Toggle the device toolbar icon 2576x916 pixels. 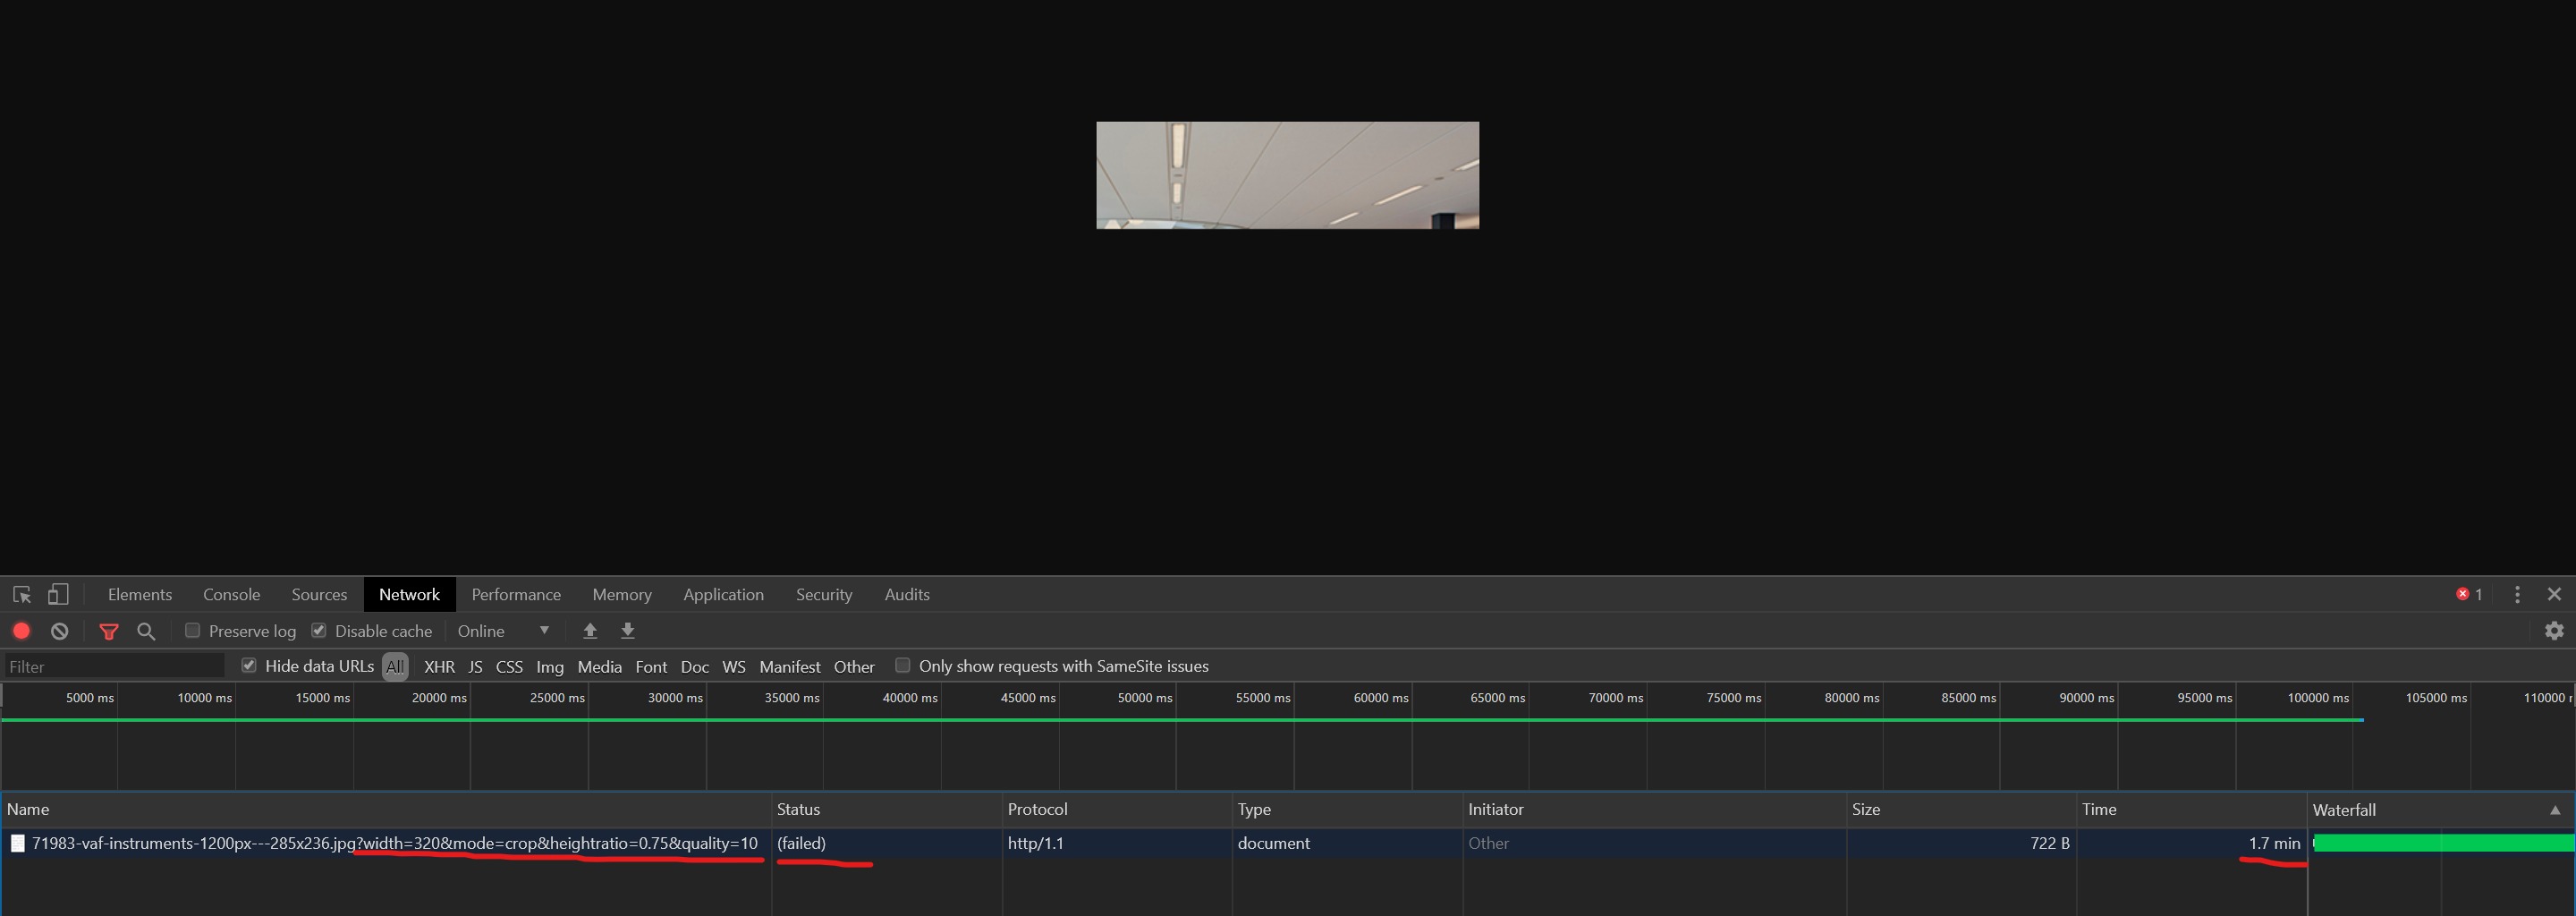pyautogui.click(x=59, y=594)
